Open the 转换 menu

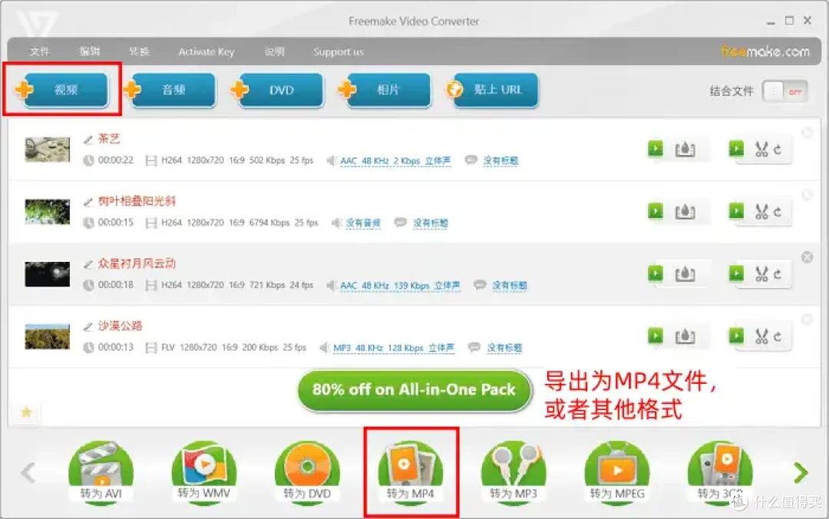[139, 51]
